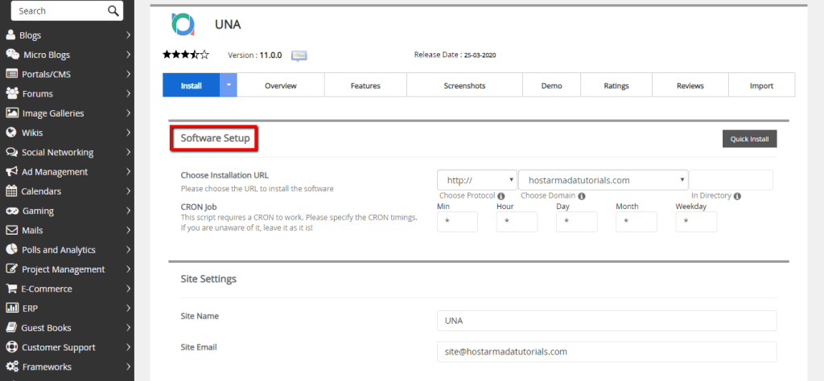Click the ERP bar chart icon

[x=11, y=308]
